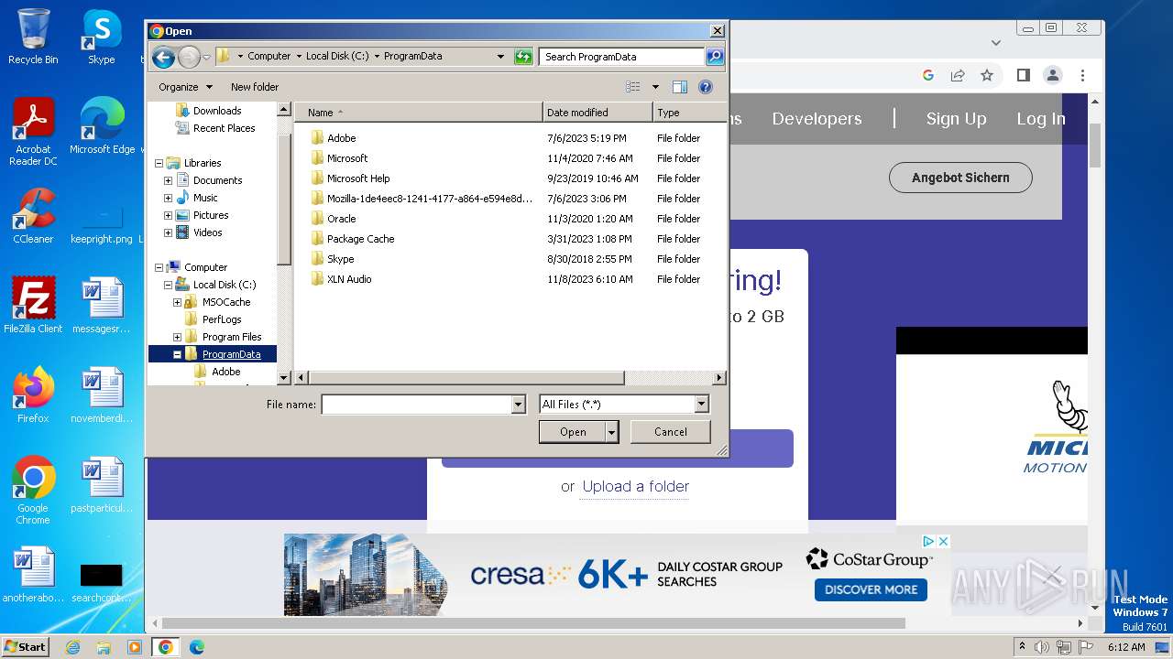
Task: Open the Developers nav item
Action: 817,119
